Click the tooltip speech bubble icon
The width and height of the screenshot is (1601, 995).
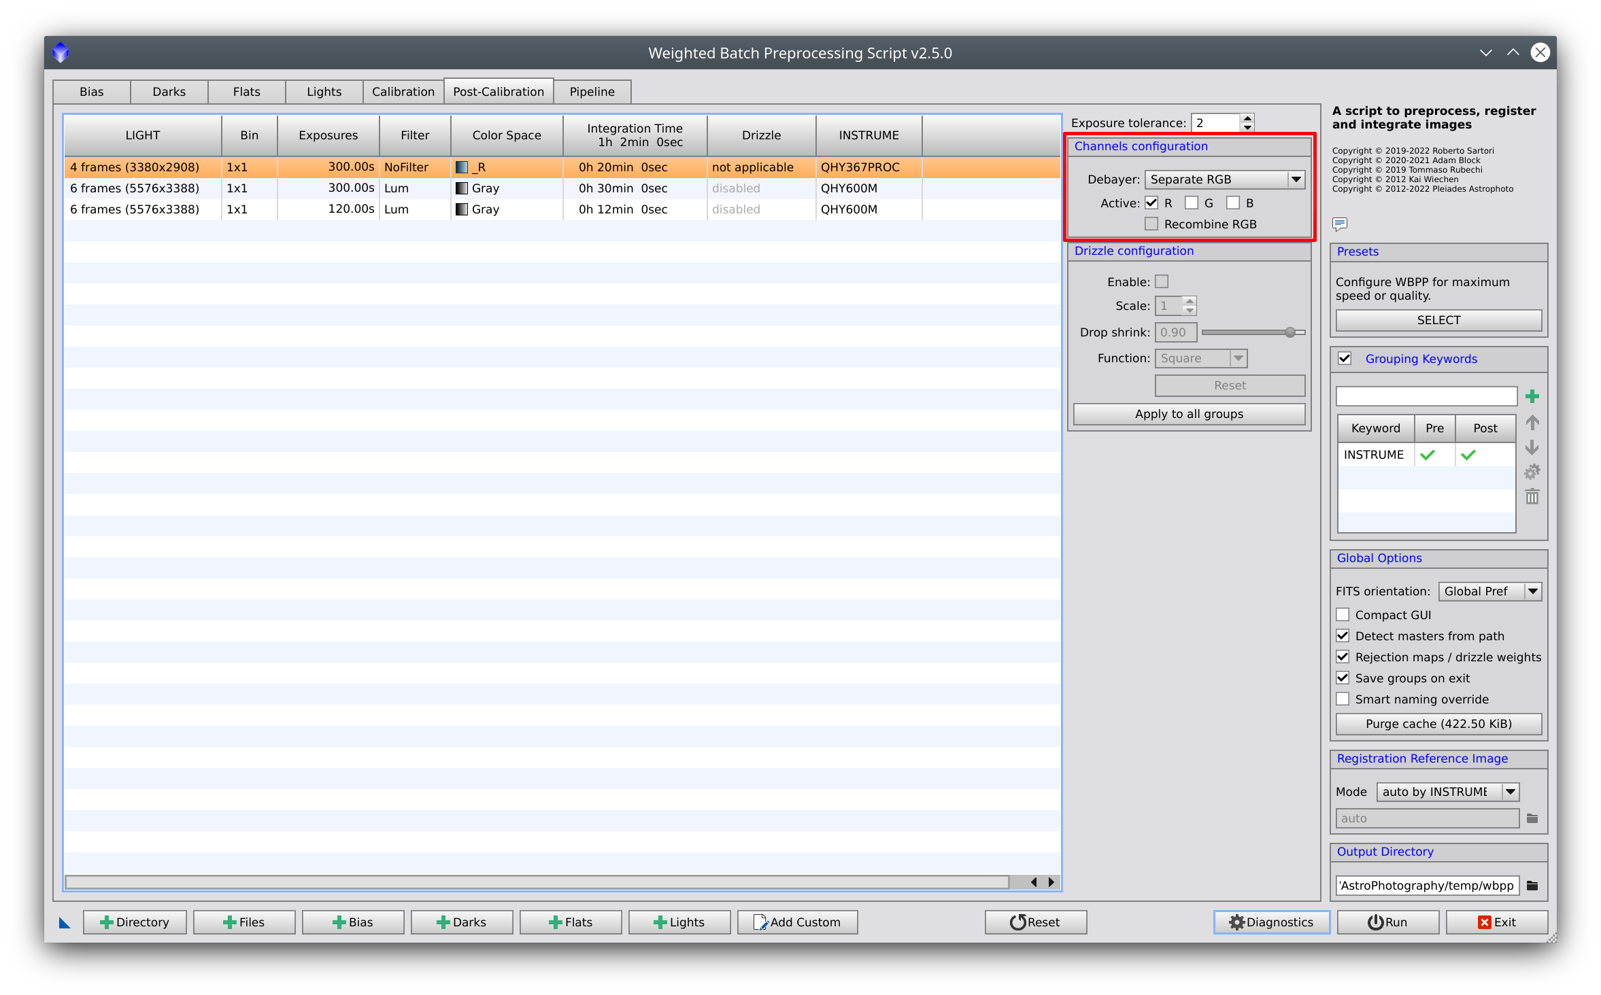click(x=1339, y=224)
